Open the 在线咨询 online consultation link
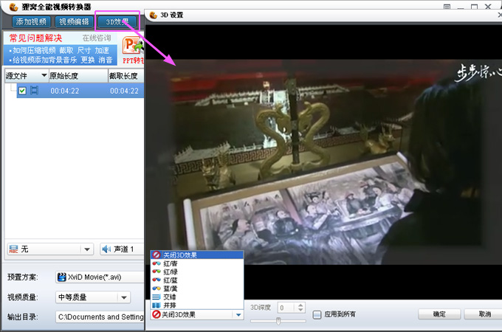This screenshot has width=502, height=332. 97,38
